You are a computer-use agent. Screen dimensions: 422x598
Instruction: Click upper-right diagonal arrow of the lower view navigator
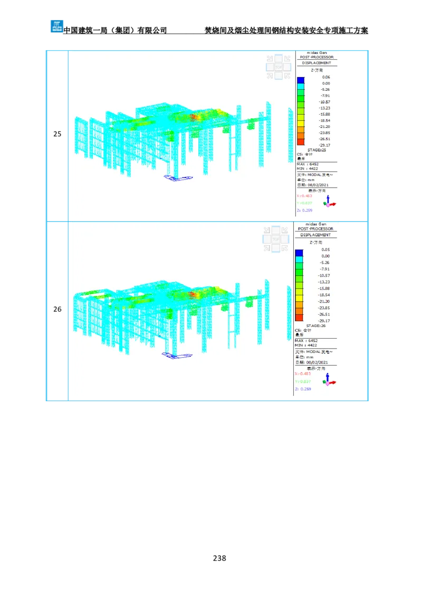285,230
